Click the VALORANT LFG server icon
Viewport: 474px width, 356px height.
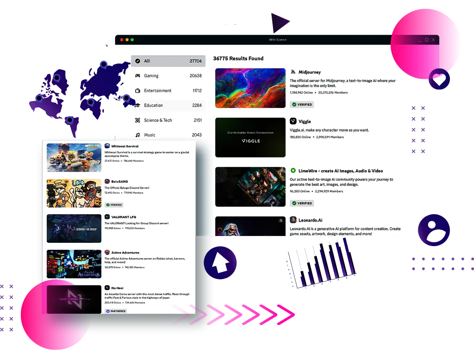click(x=107, y=217)
